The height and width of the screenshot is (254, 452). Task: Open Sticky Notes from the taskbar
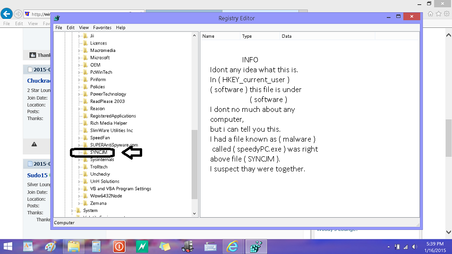coord(164,246)
